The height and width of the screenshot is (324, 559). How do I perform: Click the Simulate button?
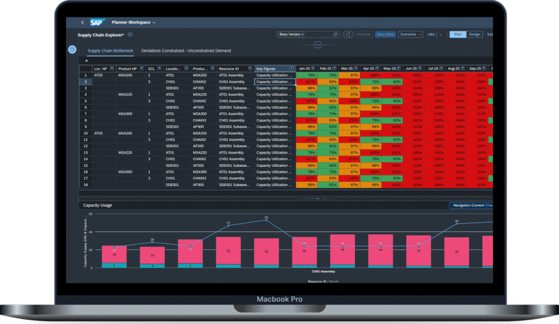coord(363,34)
